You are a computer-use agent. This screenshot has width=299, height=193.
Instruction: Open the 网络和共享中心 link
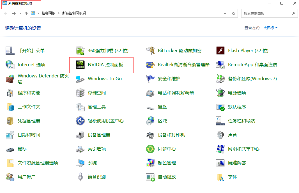pos(243,149)
